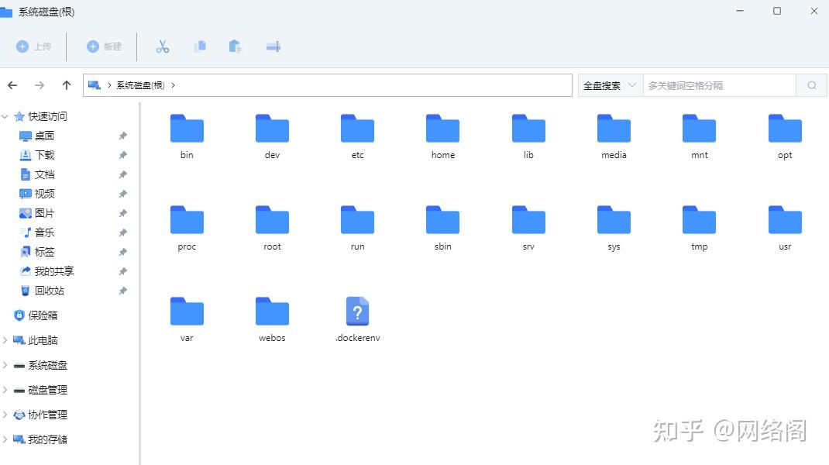Open the 回收站 (Recycle Bin) in the sidebar
The image size is (829, 465).
point(45,291)
